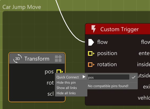Viewport: 150px width, 109px height.
Task: Click the white flow input pin
Action: click(x=91, y=42)
